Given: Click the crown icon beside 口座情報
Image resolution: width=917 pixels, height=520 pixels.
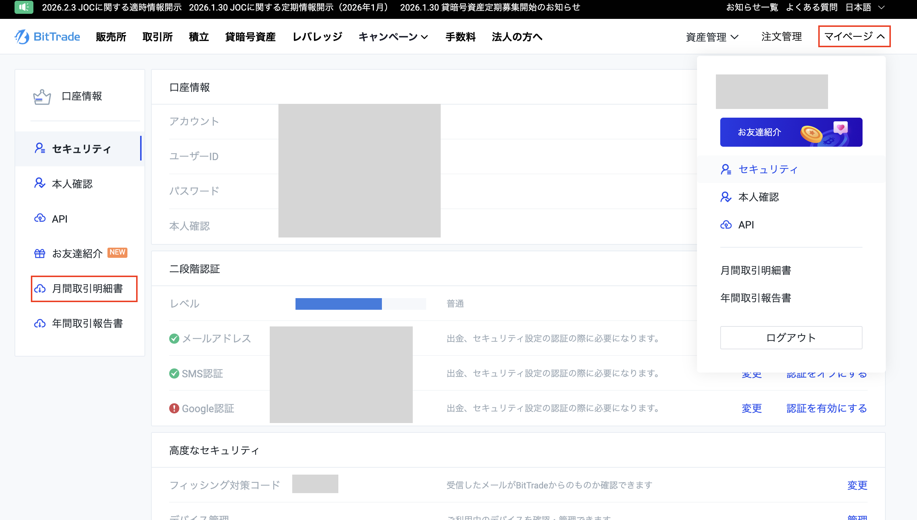Looking at the screenshot, I should [42, 97].
